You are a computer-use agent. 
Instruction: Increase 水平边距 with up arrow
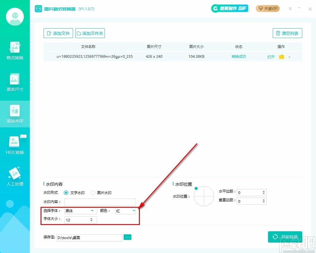[264, 191]
